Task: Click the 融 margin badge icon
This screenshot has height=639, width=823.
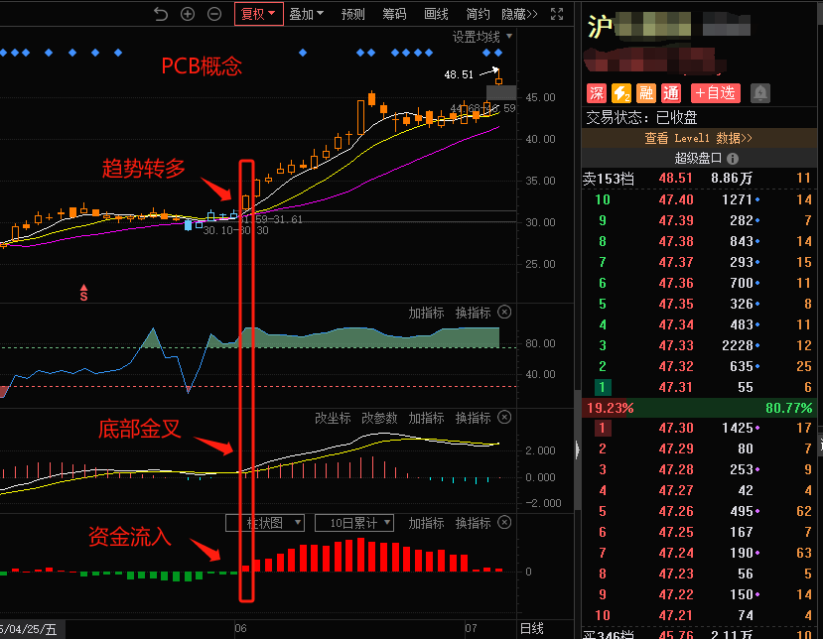Action: point(646,93)
